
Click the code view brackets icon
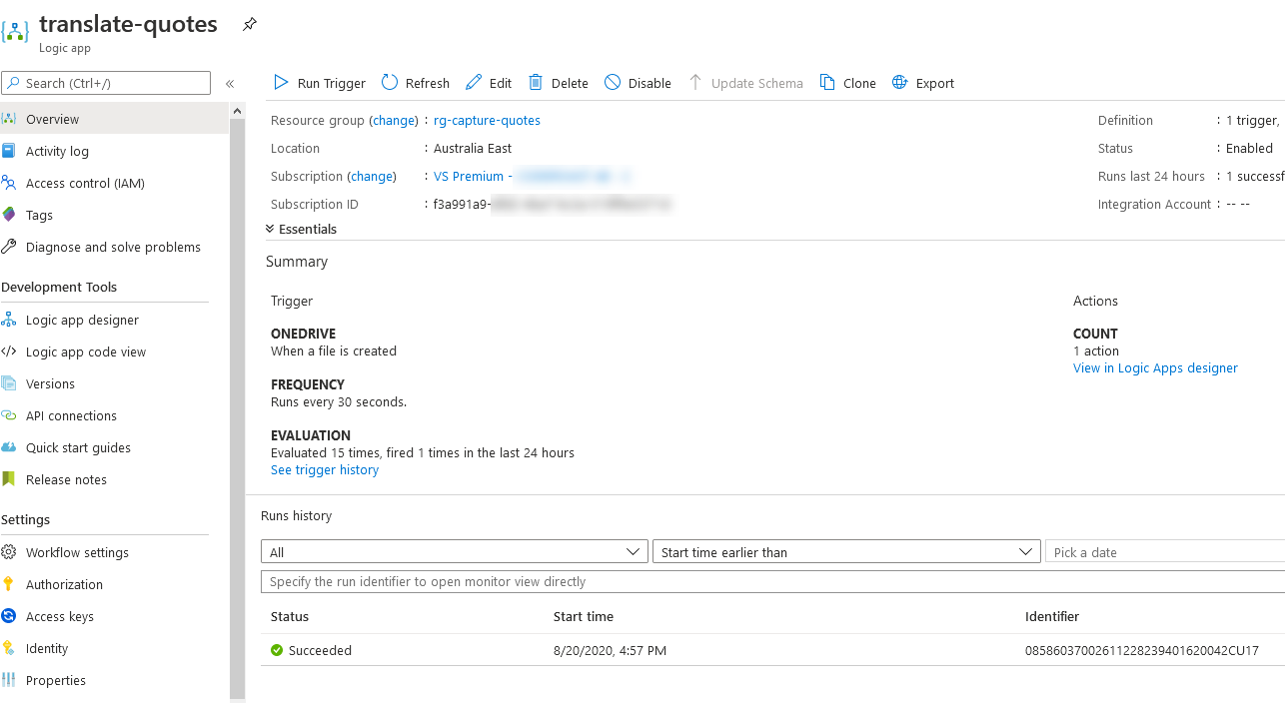[x=9, y=351]
